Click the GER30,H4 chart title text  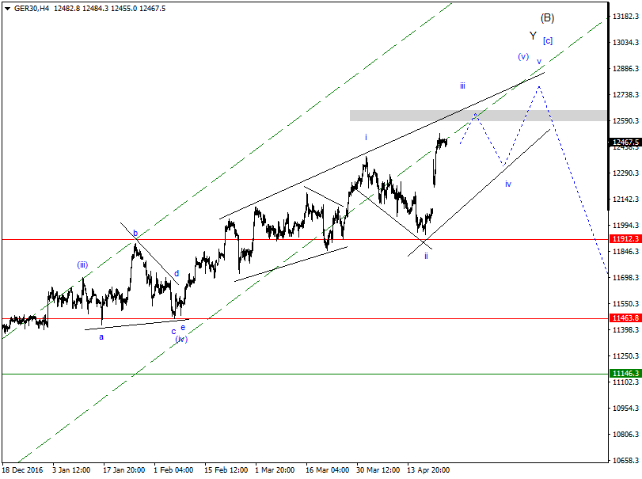coord(37,6)
